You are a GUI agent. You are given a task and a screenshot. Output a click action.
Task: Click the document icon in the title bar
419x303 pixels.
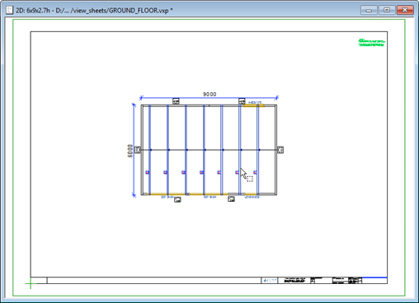coord(9,10)
